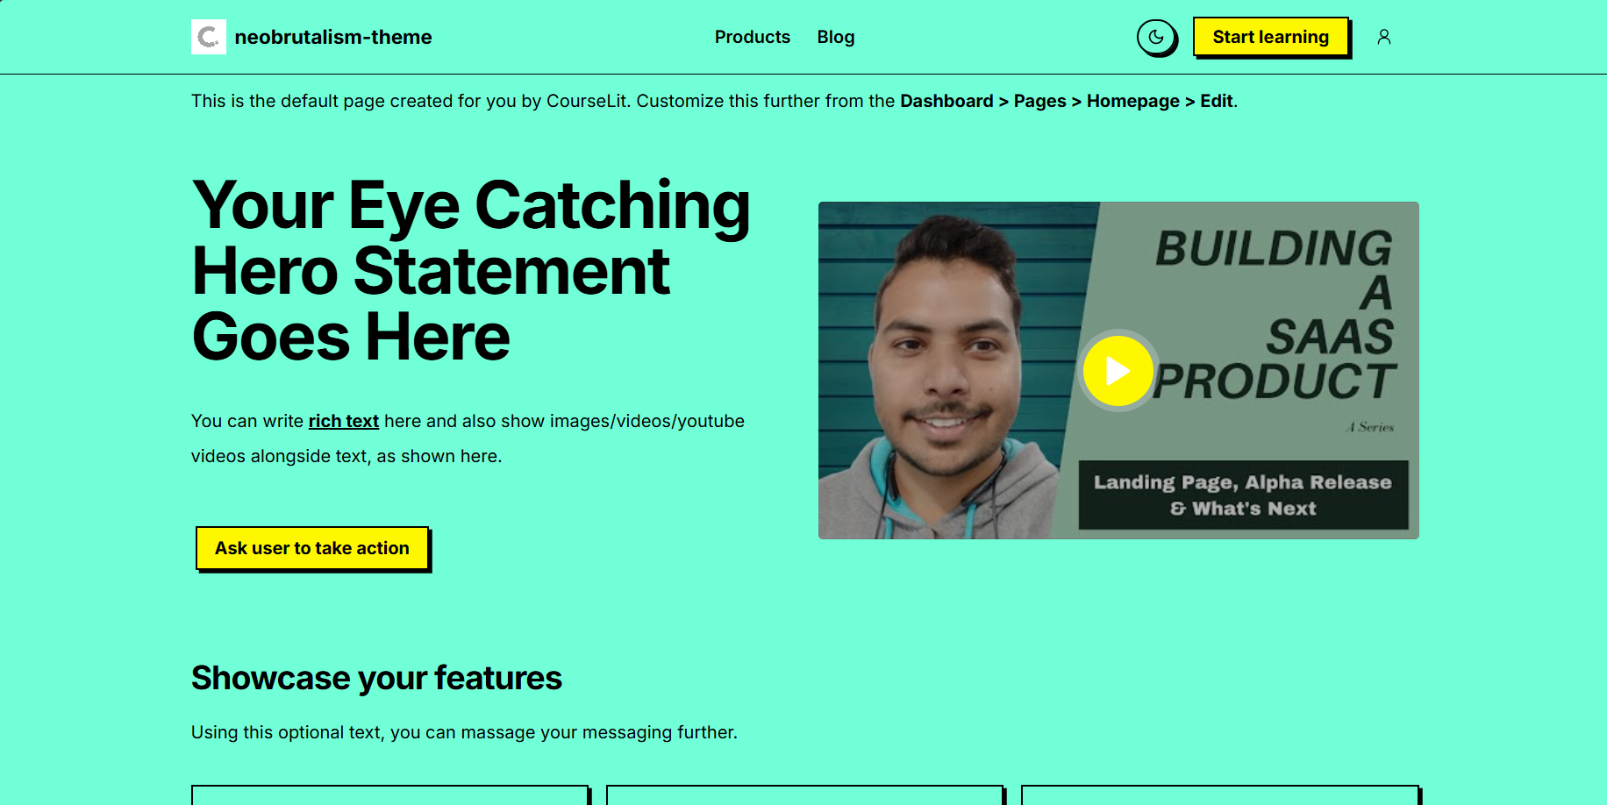1607x805 pixels.
Task: Toggle dark mode with the moon icon
Action: [x=1155, y=37]
